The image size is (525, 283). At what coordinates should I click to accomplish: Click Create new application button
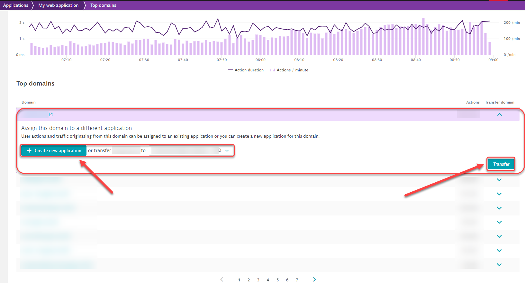tap(54, 151)
